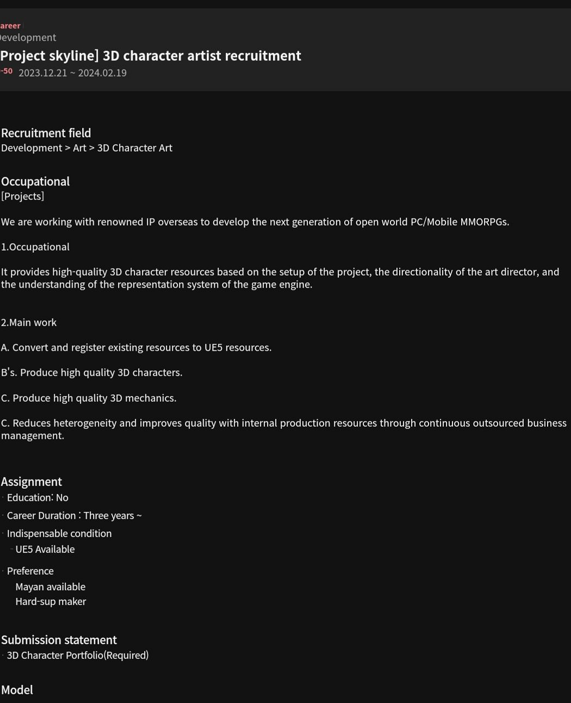Click the 1.Occupational subheading

35,247
